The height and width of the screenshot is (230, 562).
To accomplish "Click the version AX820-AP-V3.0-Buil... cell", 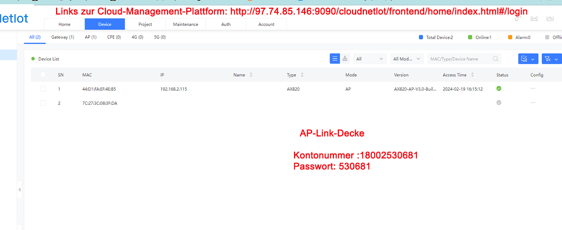I will pyautogui.click(x=415, y=89).
